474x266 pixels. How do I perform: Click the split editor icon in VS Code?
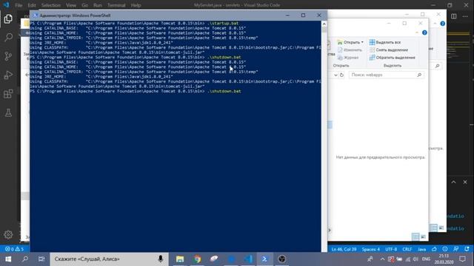pyautogui.click(x=454, y=16)
